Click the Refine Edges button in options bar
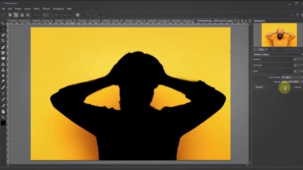Screen dimensions: 303x170 pyautogui.click(x=93, y=15)
